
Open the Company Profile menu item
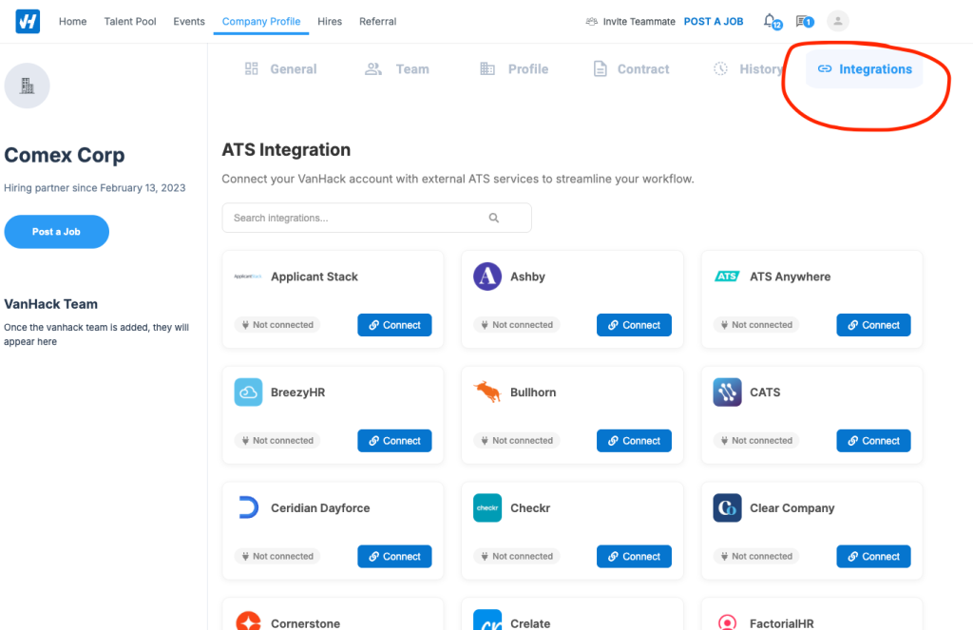(260, 21)
